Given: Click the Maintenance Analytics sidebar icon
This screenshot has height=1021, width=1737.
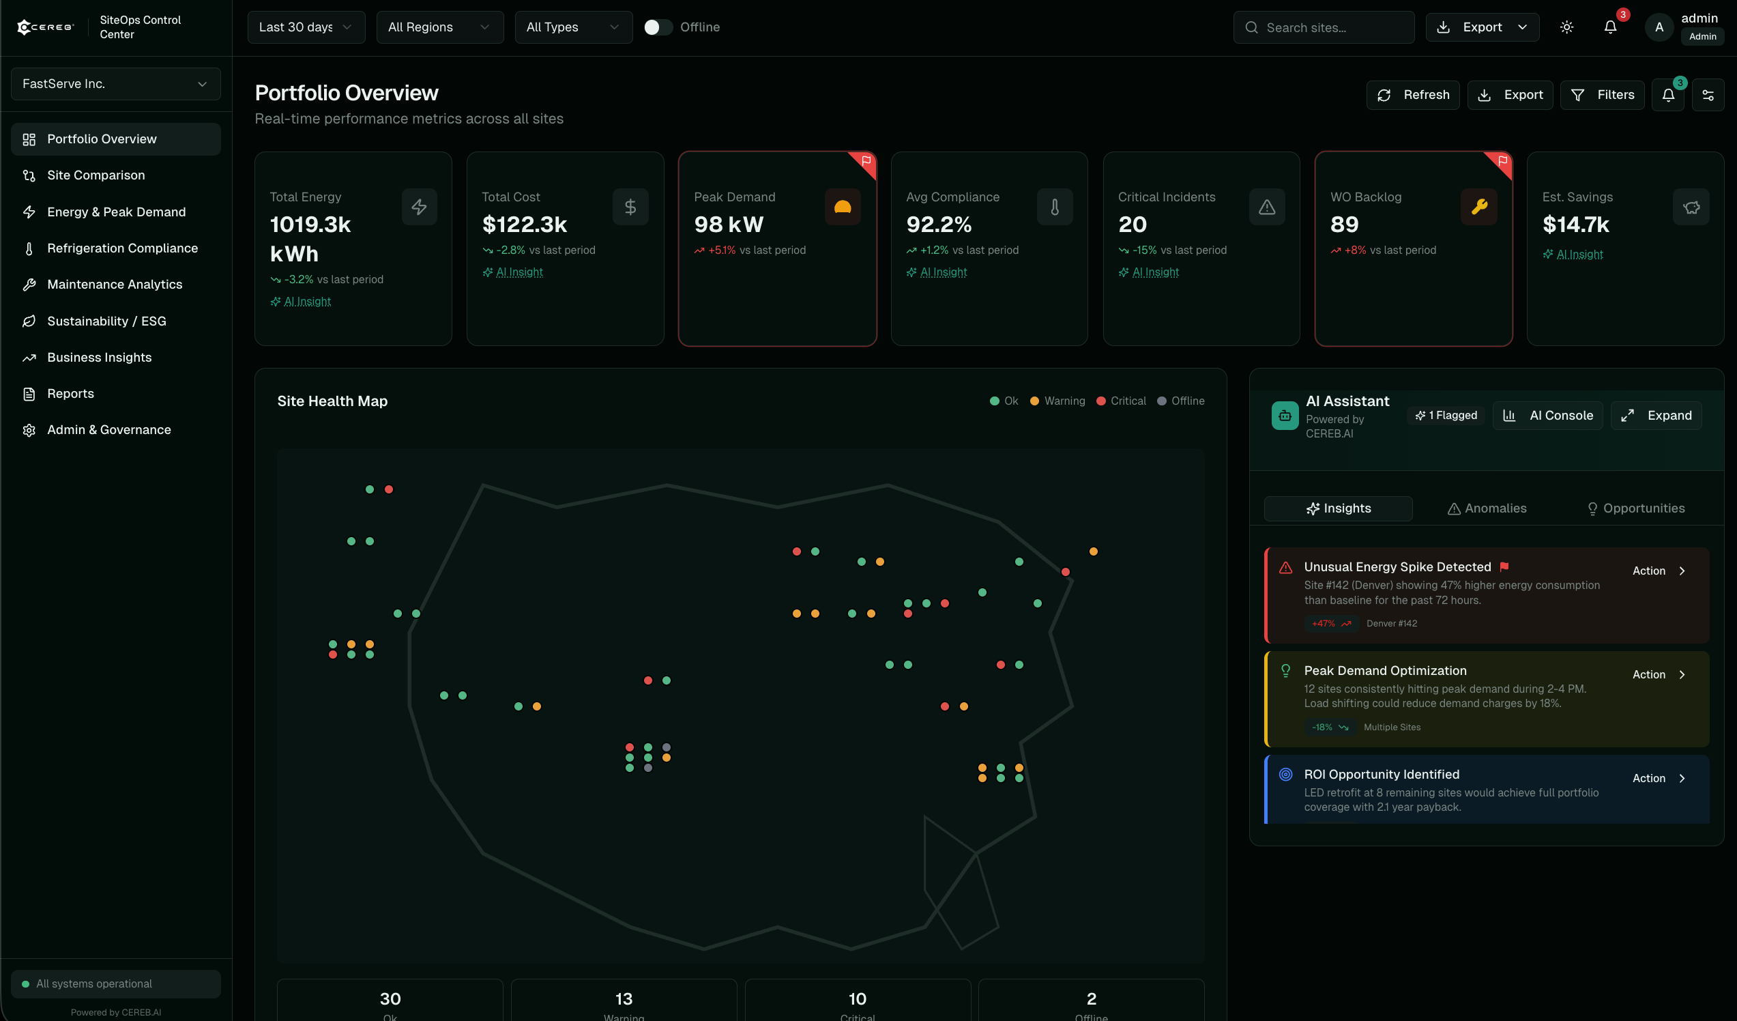Looking at the screenshot, I should (29, 284).
